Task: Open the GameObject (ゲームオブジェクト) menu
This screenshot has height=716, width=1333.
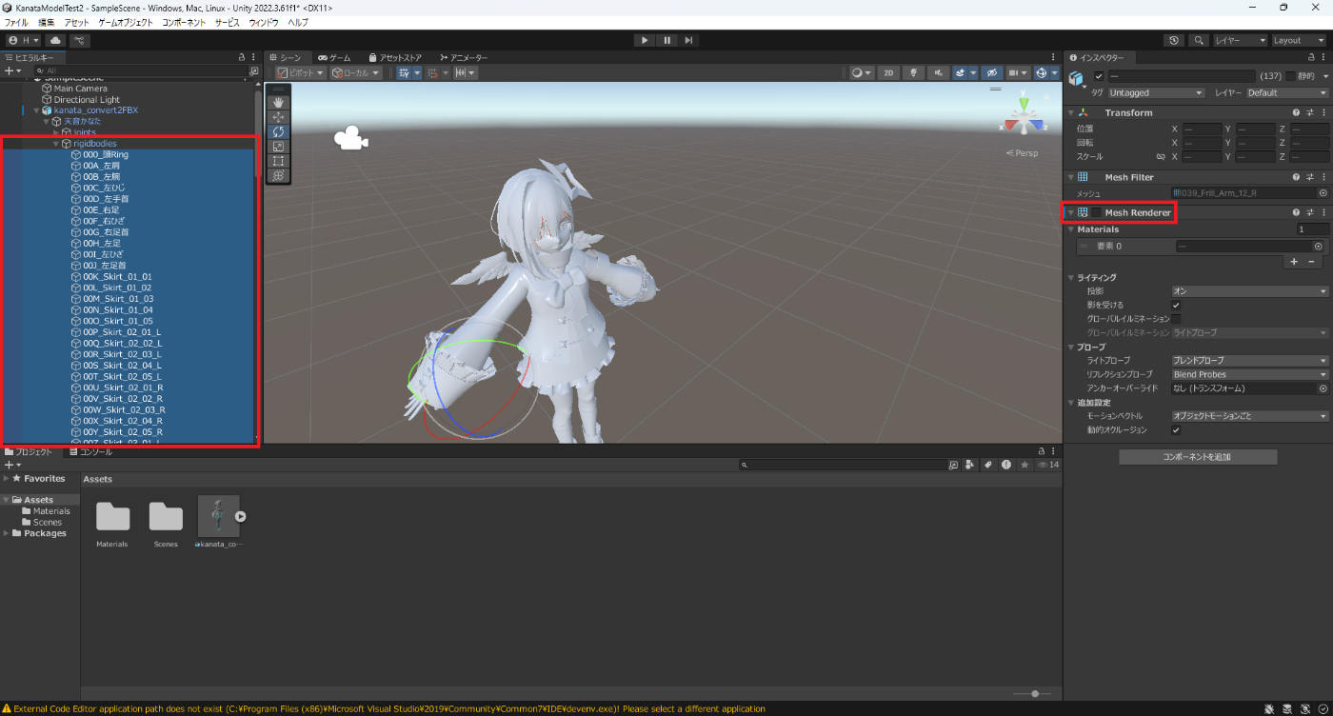Action: [126, 22]
